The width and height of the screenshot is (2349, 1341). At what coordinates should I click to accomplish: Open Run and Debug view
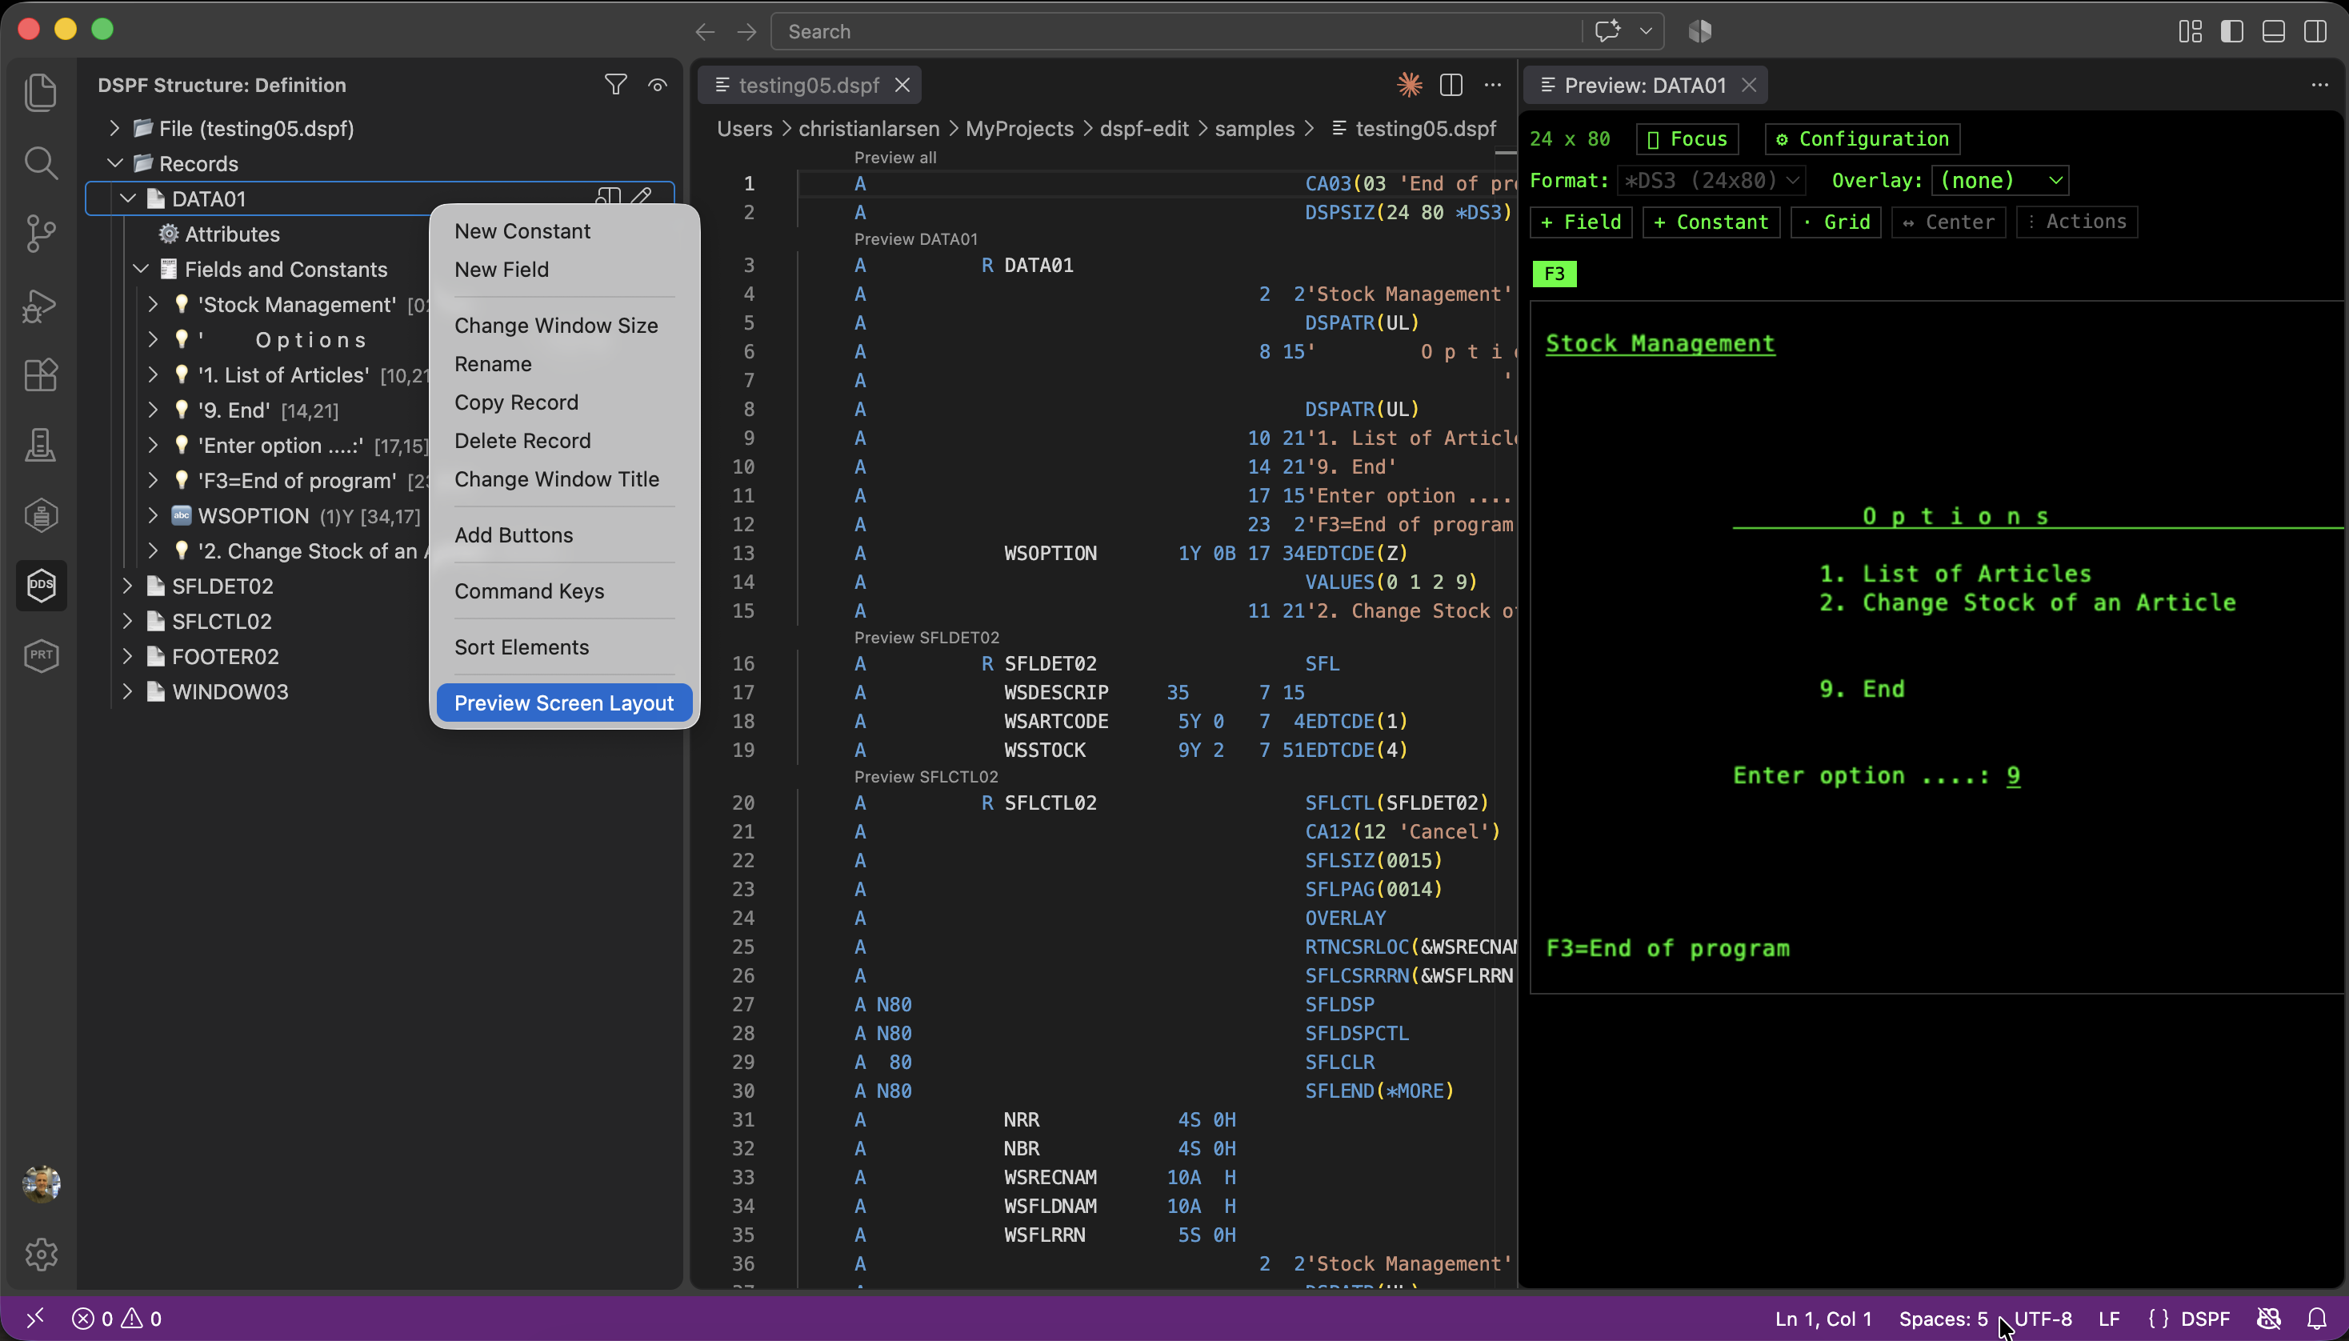(x=41, y=304)
